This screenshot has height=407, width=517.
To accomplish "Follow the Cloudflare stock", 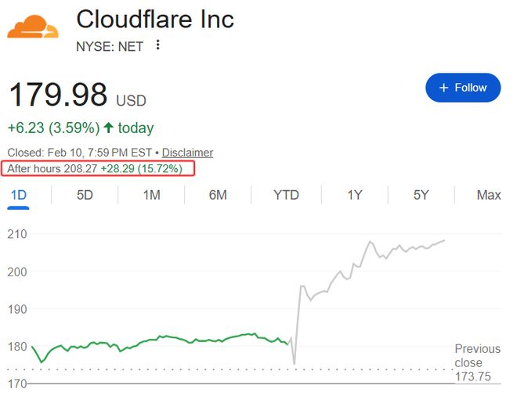I will 463,88.
